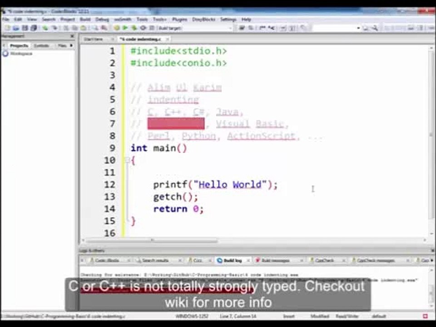Screen dimensions: 436x327
Task: Click WINDOWS-1252 encoding in status bar
Action: [192, 316]
